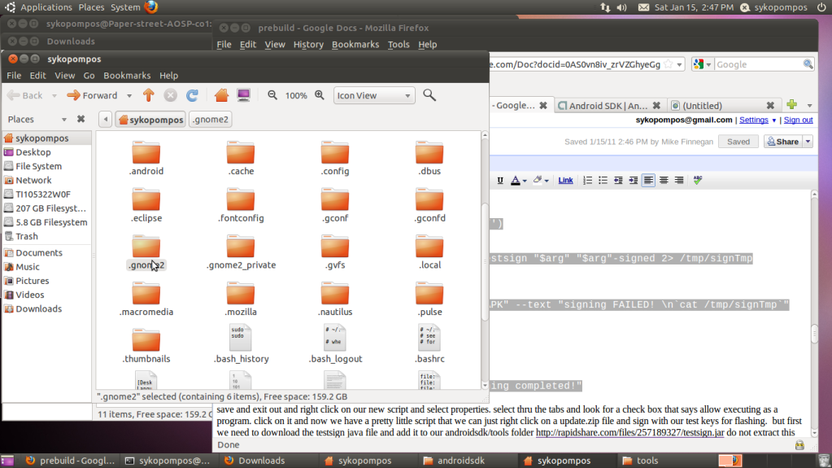The width and height of the screenshot is (832, 468).
Task: Click .gnome2 path bar button
Action: coord(211,120)
